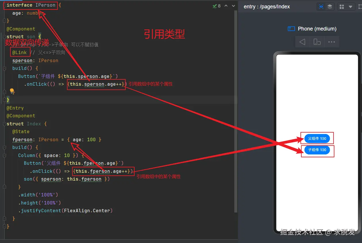Click the @State decorator in code

tap(21, 132)
